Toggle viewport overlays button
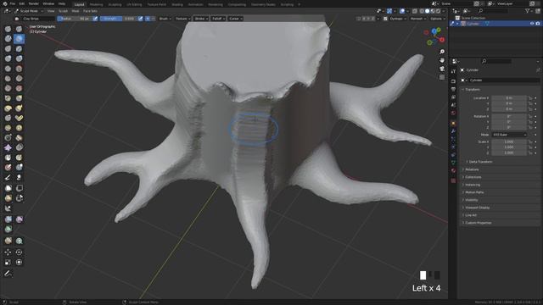The width and height of the screenshot is (543, 305). [x=402, y=11]
